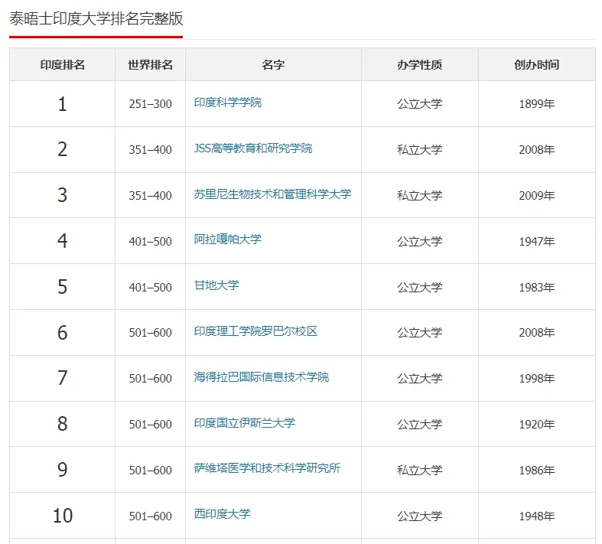Screen dimensions: 602x544
Task: Click India rank number 9
Action: pos(62,470)
